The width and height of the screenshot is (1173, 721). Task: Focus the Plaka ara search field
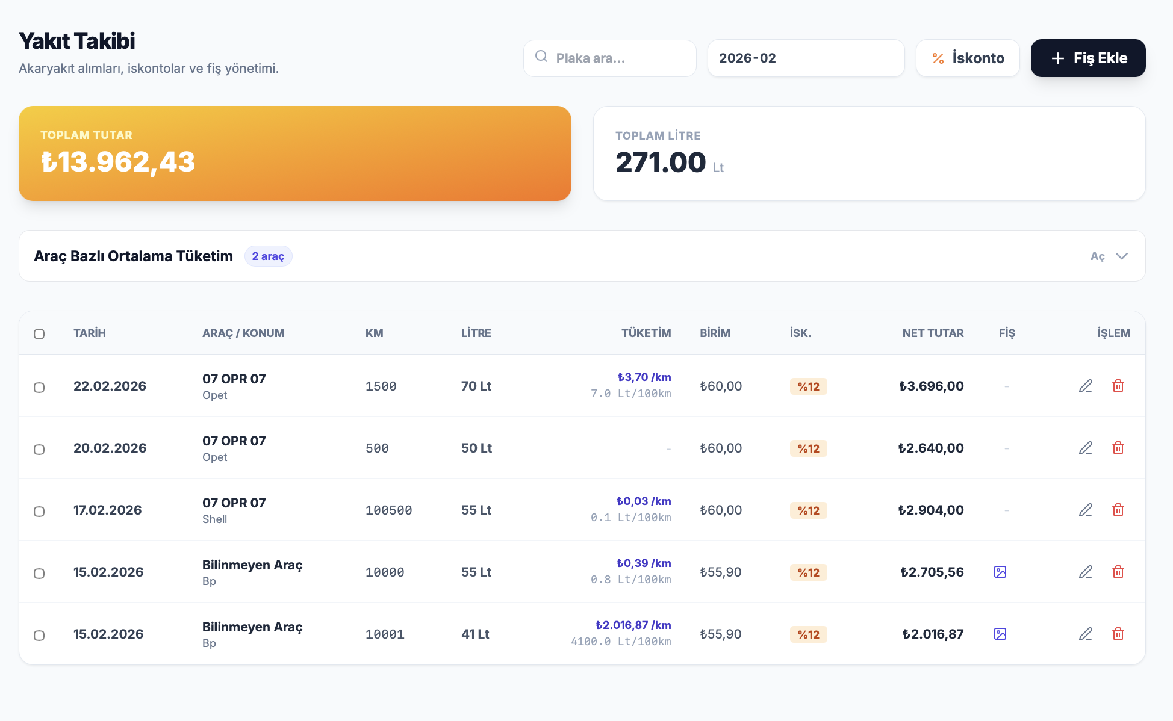[609, 58]
